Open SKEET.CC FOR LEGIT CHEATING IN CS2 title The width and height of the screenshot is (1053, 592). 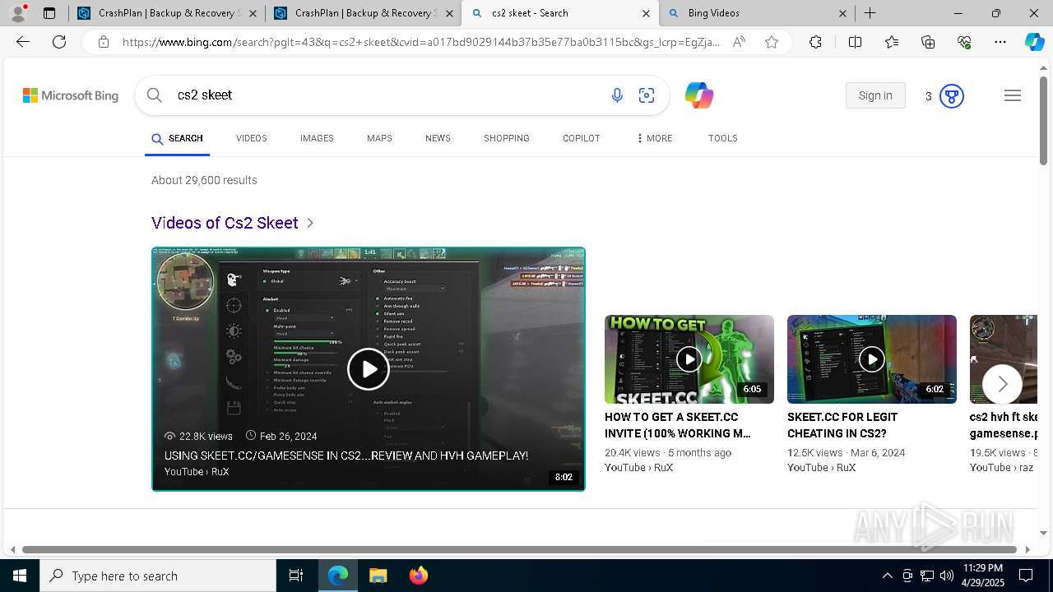tap(842, 425)
